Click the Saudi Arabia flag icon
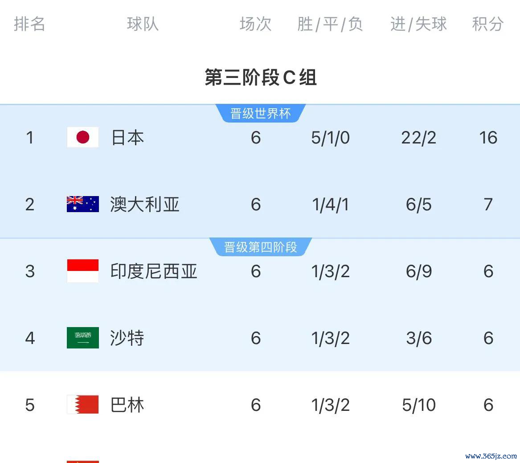The width and height of the screenshot is (520, 463). tap(82, 338)
